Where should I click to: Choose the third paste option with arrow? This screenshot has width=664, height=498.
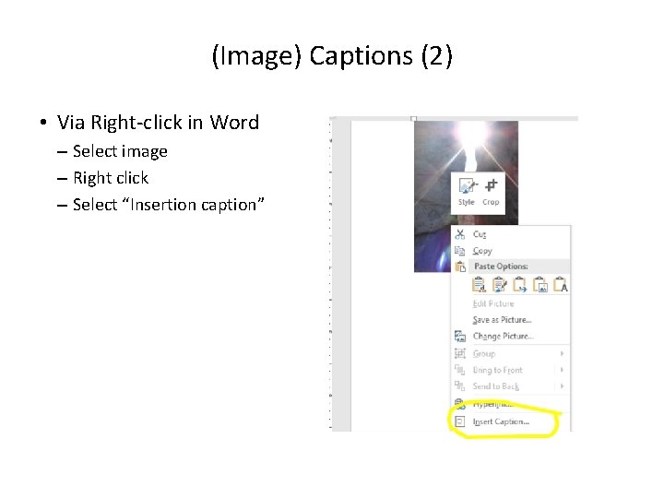point(519,285)
